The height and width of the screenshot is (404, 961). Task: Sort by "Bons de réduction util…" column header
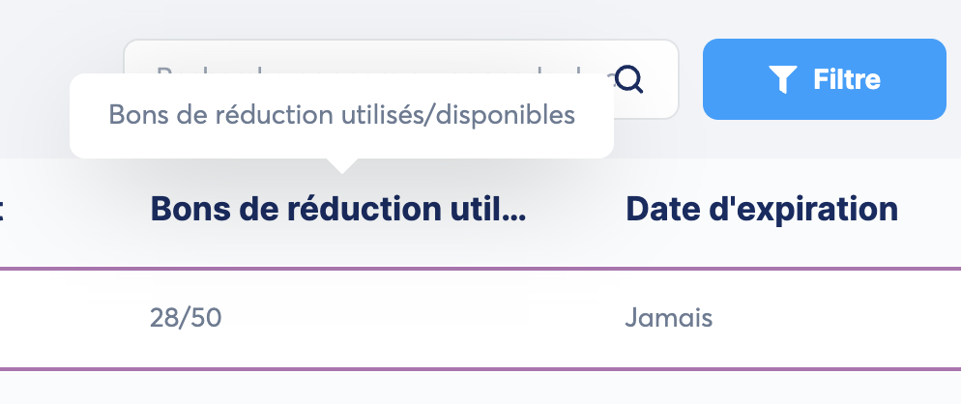(x=337, y=209)
